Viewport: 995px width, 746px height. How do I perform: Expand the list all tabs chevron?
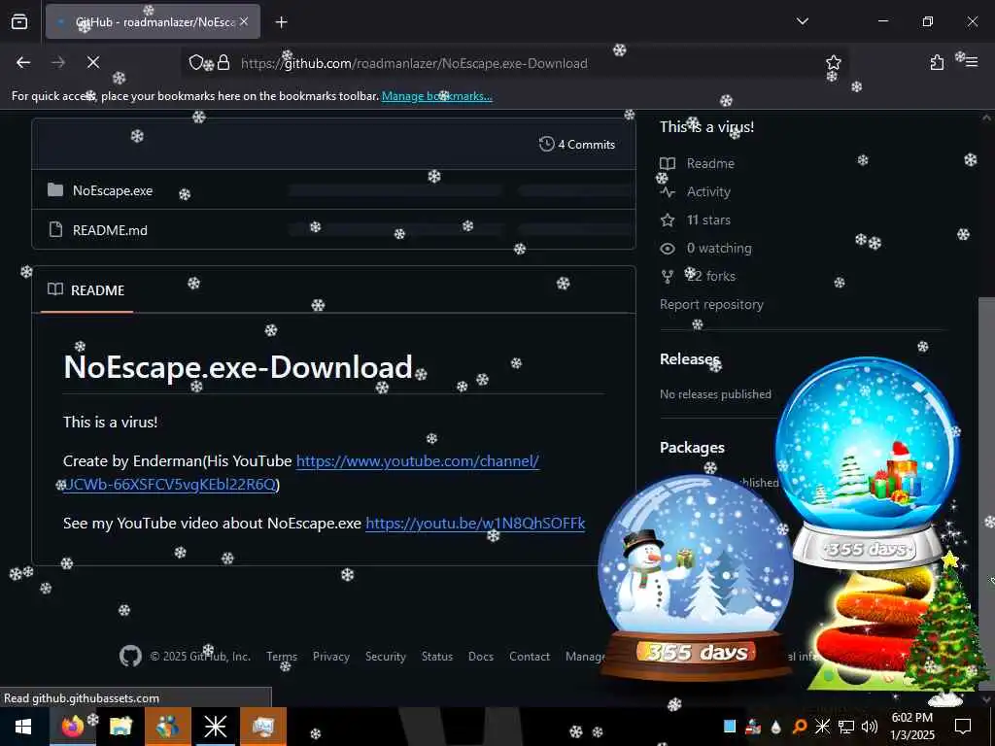(803, 21)
